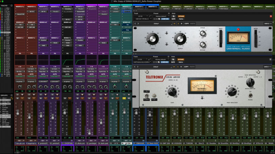Open UAD Teletronix LA-2A plug-in selector
275x154 pixels.
(142, 62)
